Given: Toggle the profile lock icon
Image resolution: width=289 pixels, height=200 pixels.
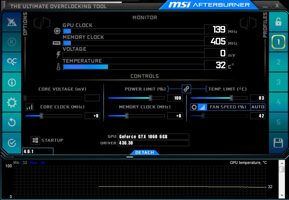Looking at the screenshot, I should pos(278,22).
